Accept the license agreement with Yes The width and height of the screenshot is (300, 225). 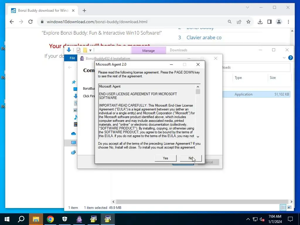[x=166, y=158]
